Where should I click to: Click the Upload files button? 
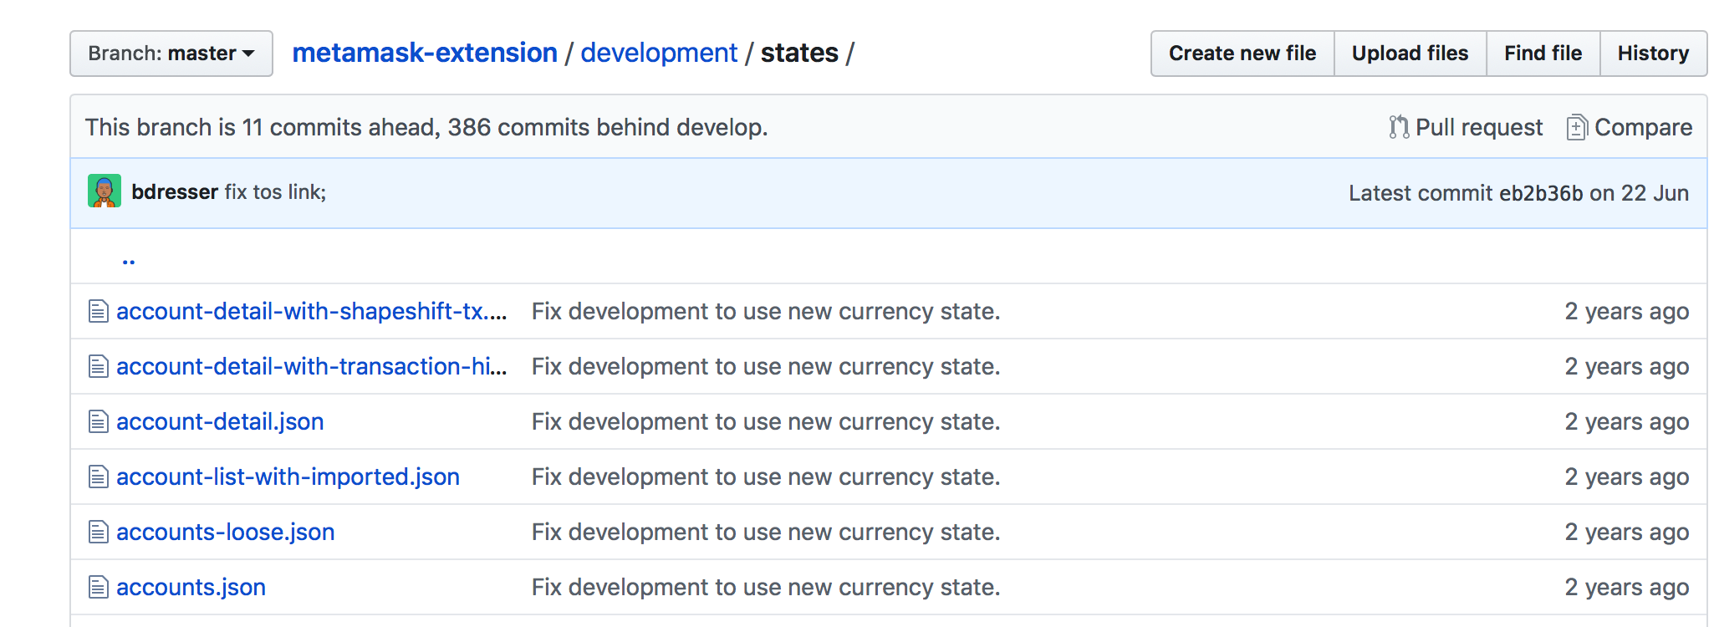pos(1410,54)
